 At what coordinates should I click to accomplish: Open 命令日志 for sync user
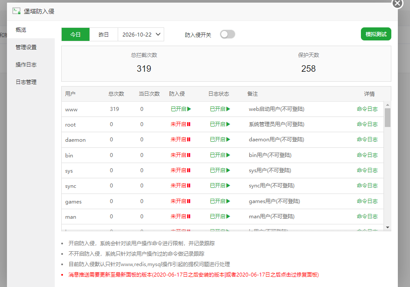367,185
